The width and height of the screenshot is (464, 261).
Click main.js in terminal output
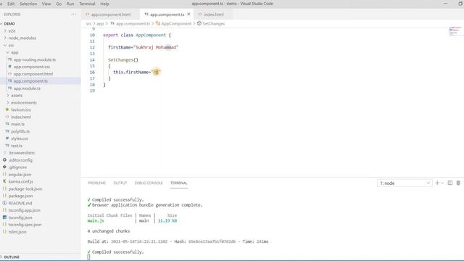(x=96, y=220)
